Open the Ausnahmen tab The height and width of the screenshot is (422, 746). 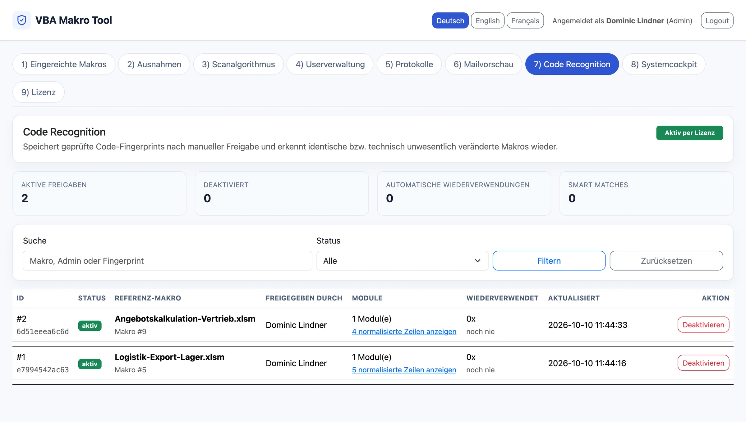tap(154, 64)
